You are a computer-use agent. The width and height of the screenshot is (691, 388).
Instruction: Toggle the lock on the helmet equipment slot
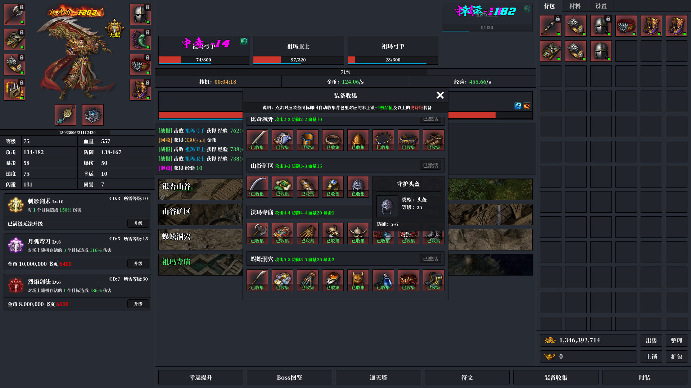[148, 6]
